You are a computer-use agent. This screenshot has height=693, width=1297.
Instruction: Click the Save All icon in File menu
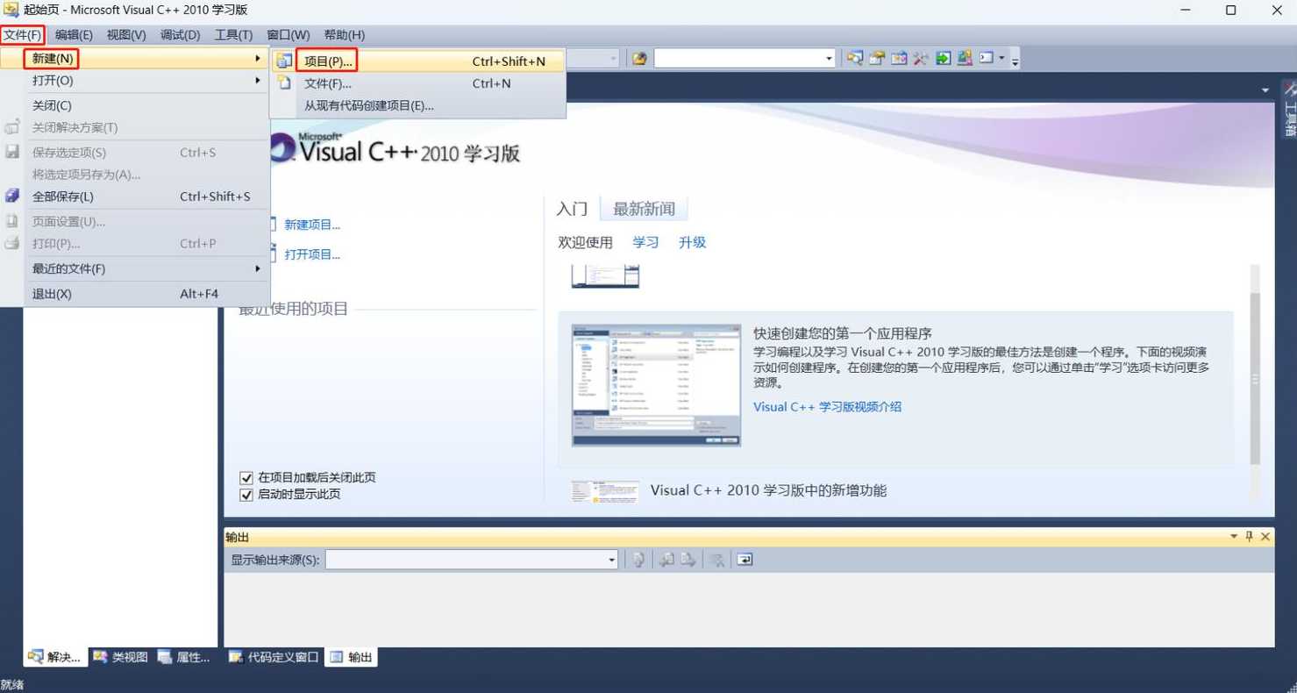pos(12,196)
